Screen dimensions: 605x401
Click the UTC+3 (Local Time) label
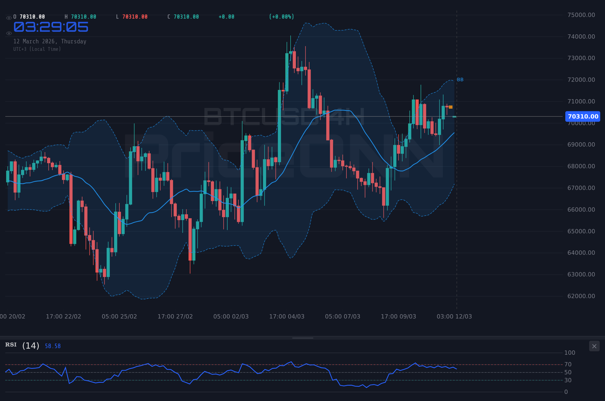[37, 49]
